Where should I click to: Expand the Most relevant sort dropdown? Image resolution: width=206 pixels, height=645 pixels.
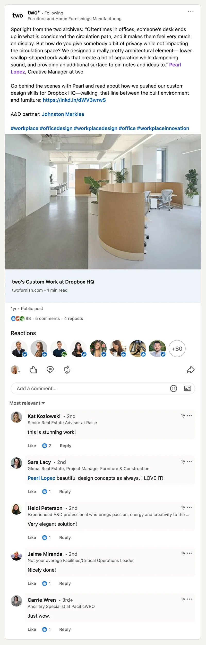[27, 403]
